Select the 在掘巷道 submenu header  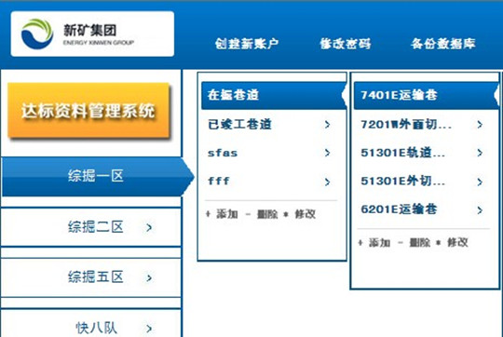pyautogui.click(x=274, y=95)
